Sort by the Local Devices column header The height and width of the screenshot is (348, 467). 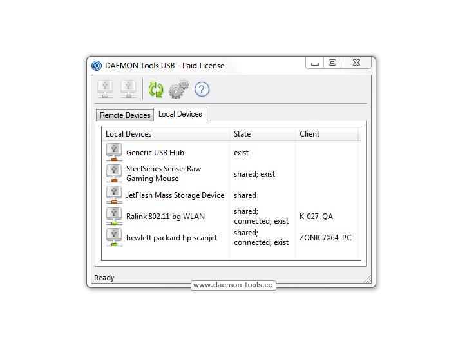(x=166, y=134)
